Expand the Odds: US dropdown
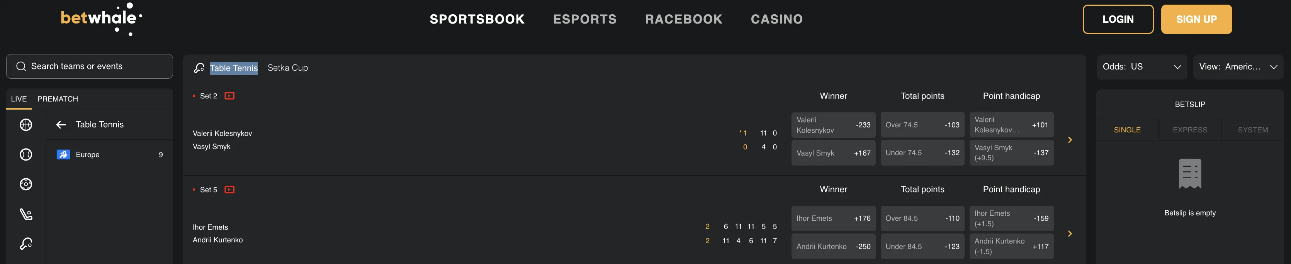The height and width of the screenshot is (264, 1291). pyautogui.click(x=1141, y=67)
